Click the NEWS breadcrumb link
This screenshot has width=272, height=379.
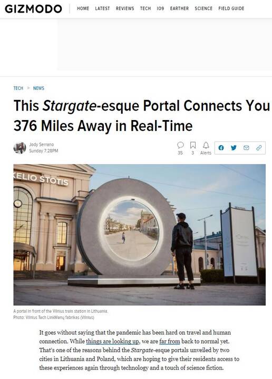(38, 88)
